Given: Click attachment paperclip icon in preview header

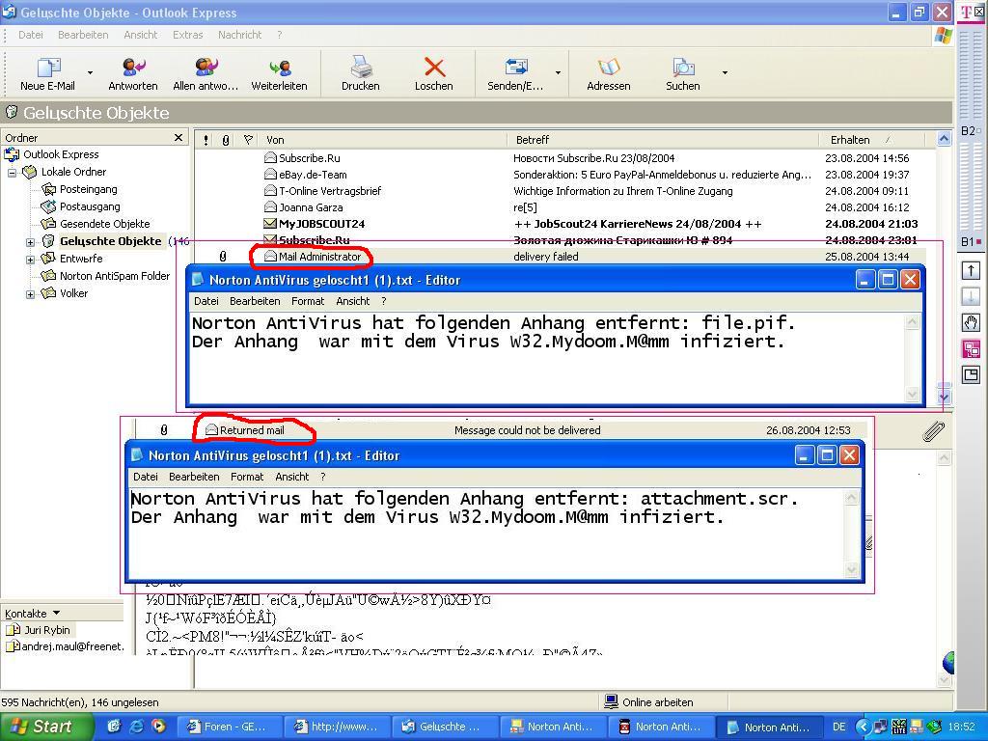Looking at the screenshot, I should (933, 431).
